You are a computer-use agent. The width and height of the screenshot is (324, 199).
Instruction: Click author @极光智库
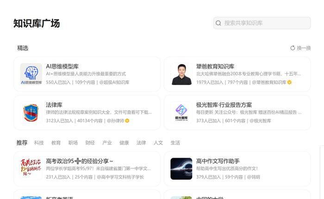pos(260,121)
